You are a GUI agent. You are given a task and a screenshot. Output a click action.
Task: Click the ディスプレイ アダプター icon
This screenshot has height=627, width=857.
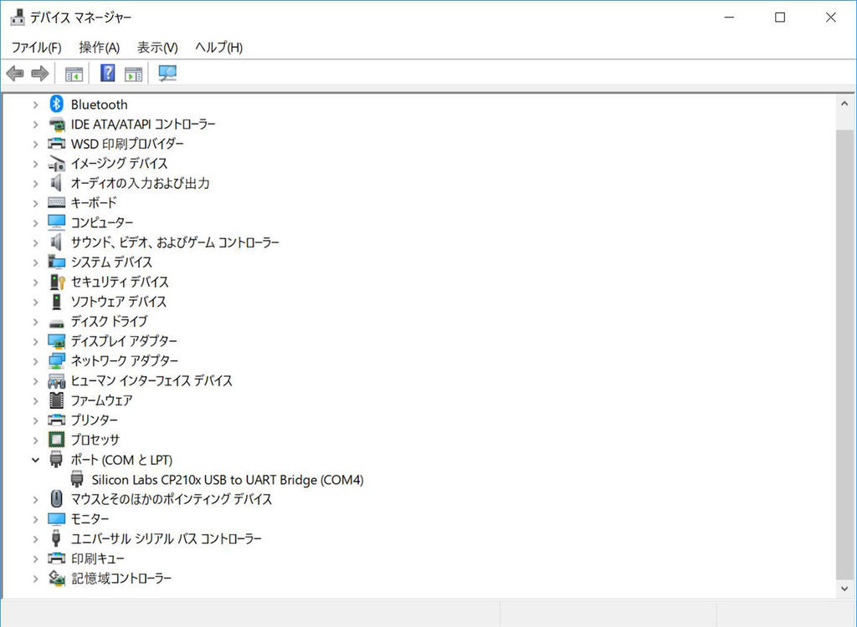(56, 341)
